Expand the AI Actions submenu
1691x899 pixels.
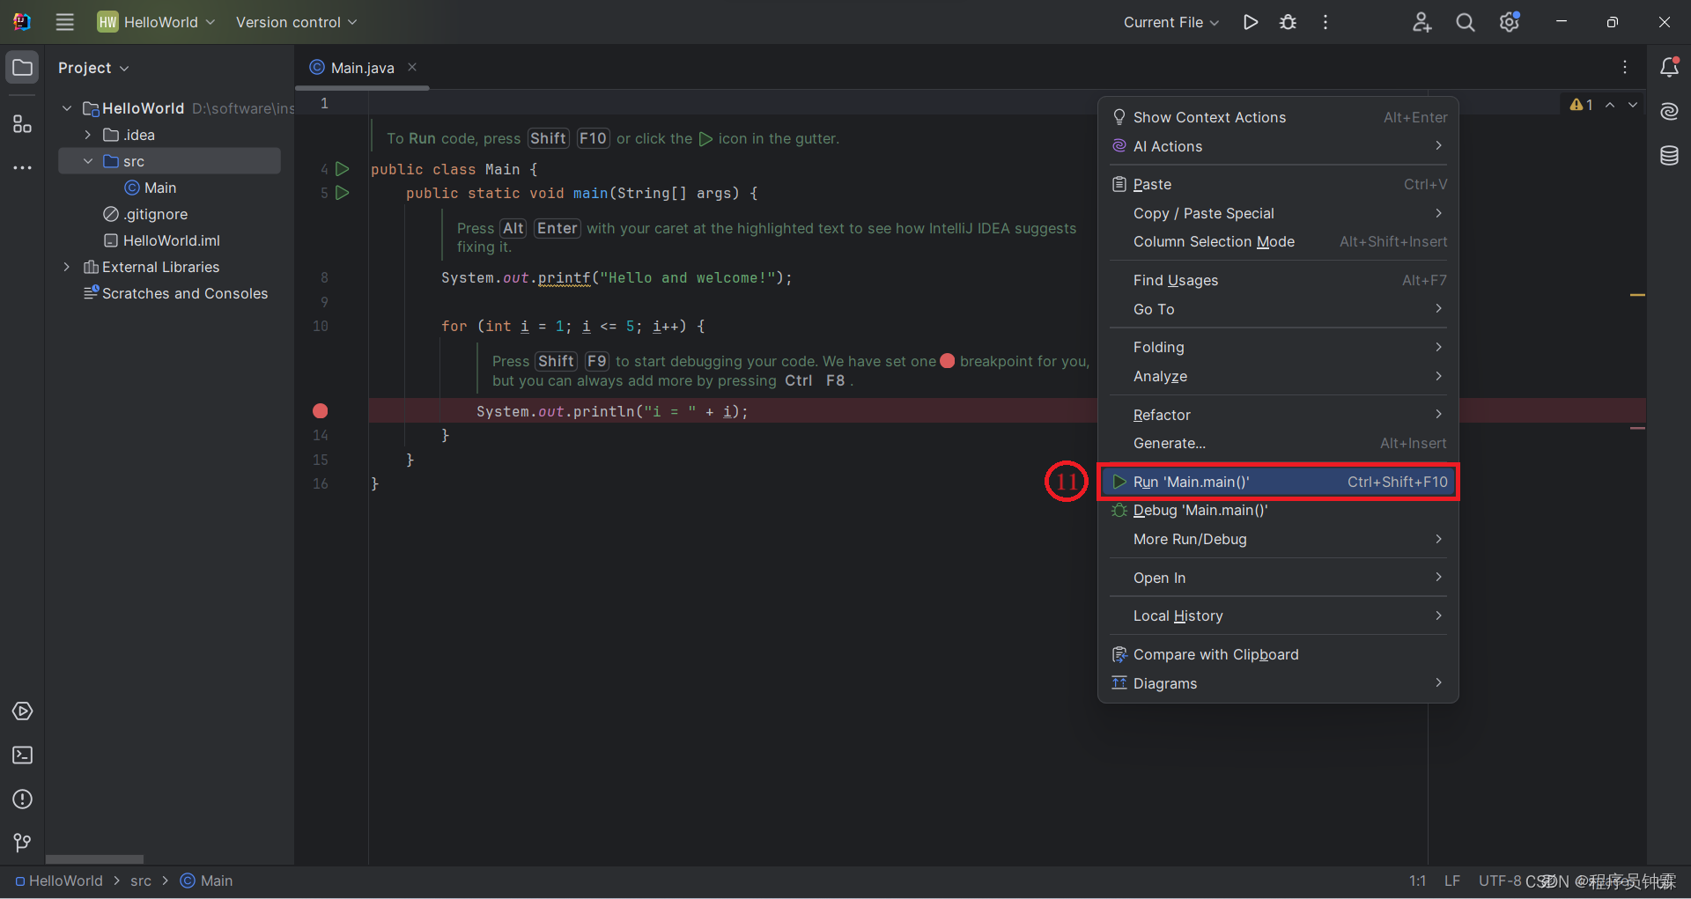(1278, 146)
